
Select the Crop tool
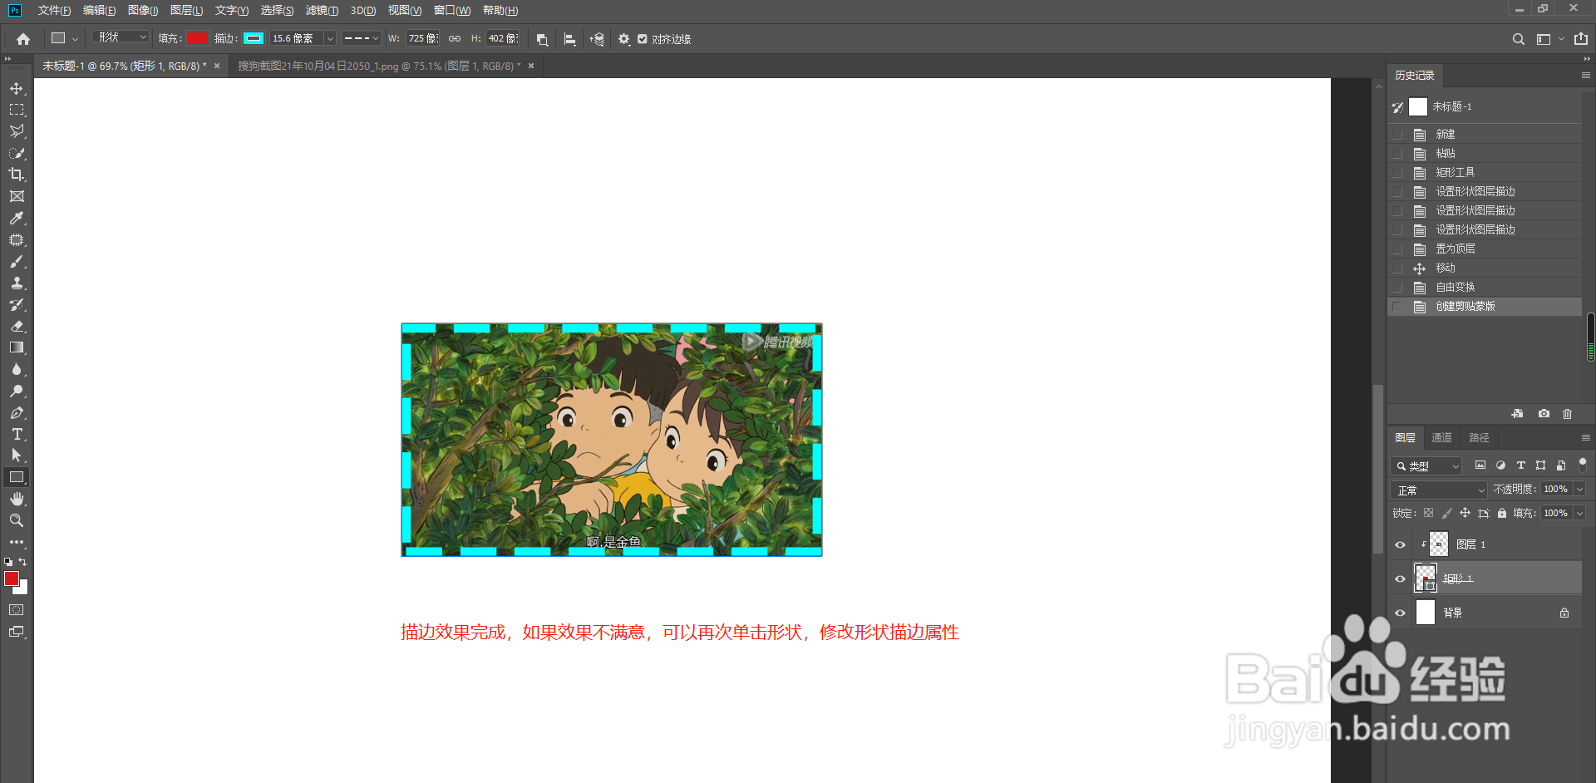point(17,175)
